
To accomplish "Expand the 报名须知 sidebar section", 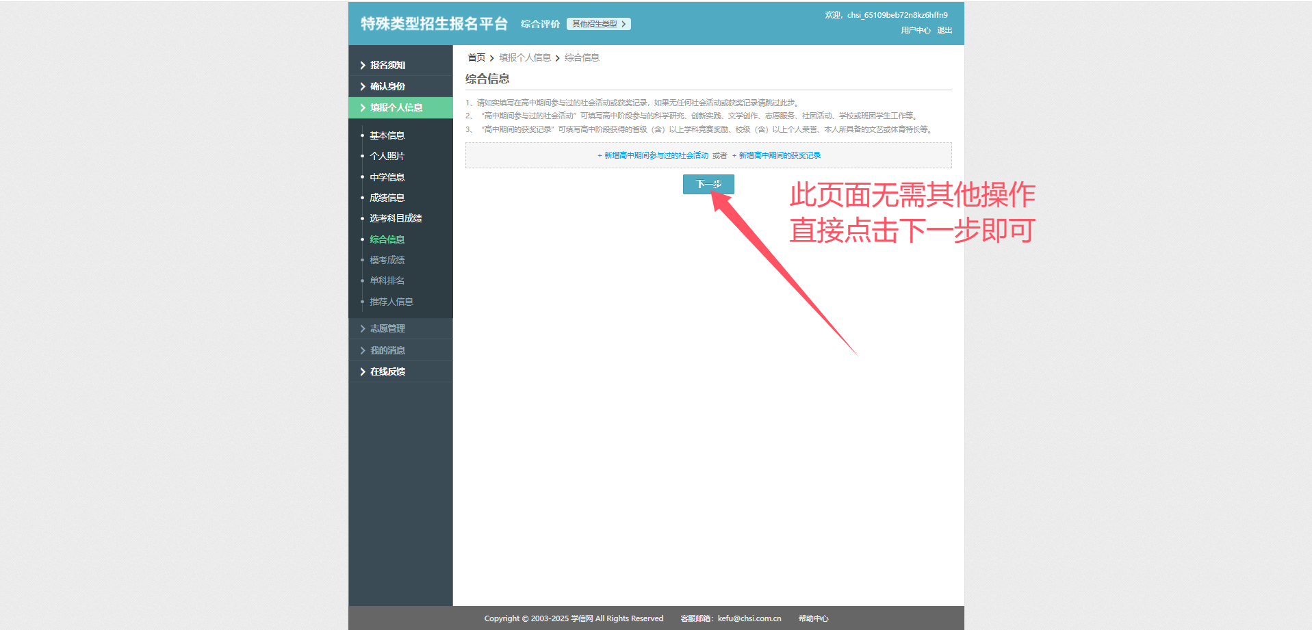I will click(x=388, y=65).
